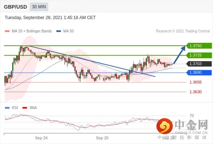
Task: Click the pink MA 20 legend swatch
Action: pos(7,31)
